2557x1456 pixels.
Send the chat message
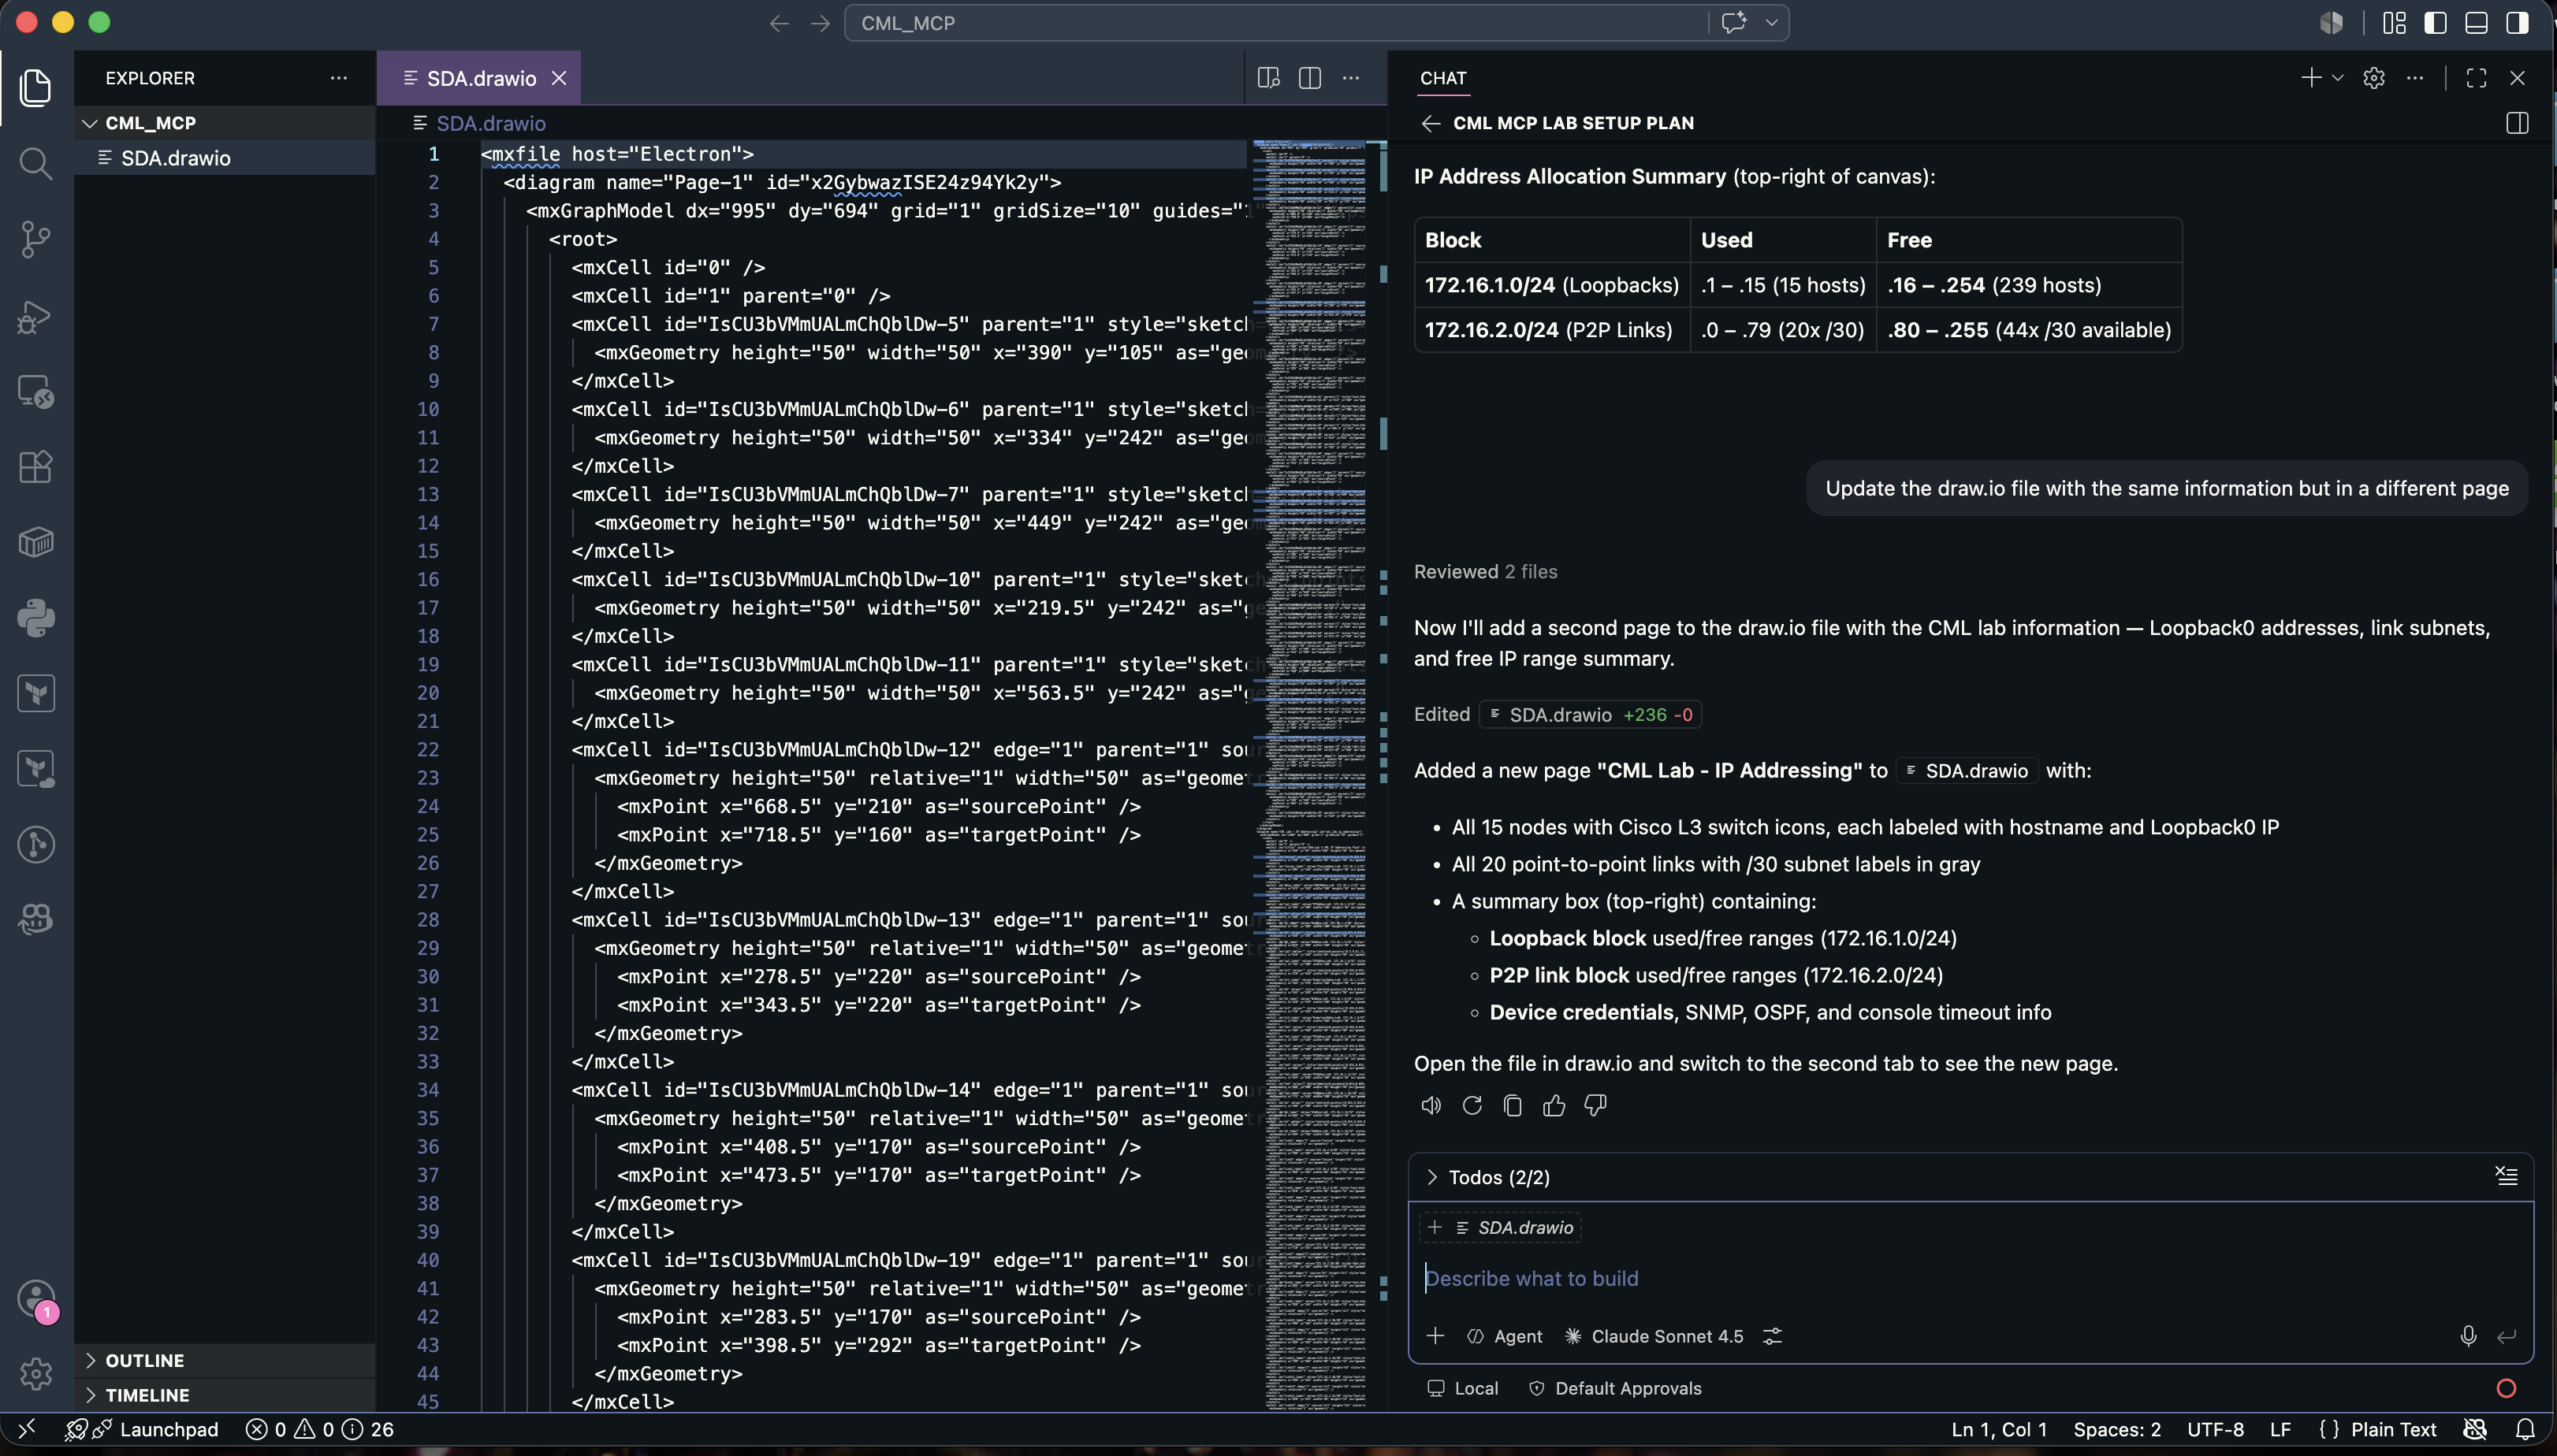(x=2506, y=1336)
